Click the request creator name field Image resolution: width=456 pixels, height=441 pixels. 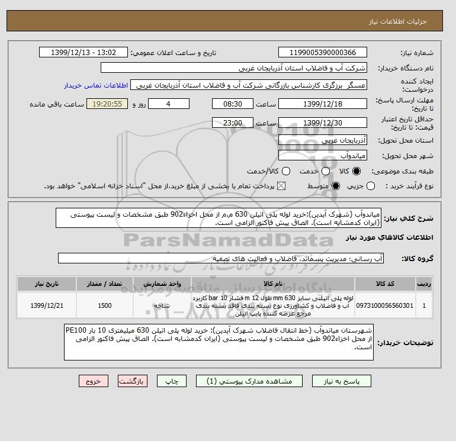pos(249,85)
